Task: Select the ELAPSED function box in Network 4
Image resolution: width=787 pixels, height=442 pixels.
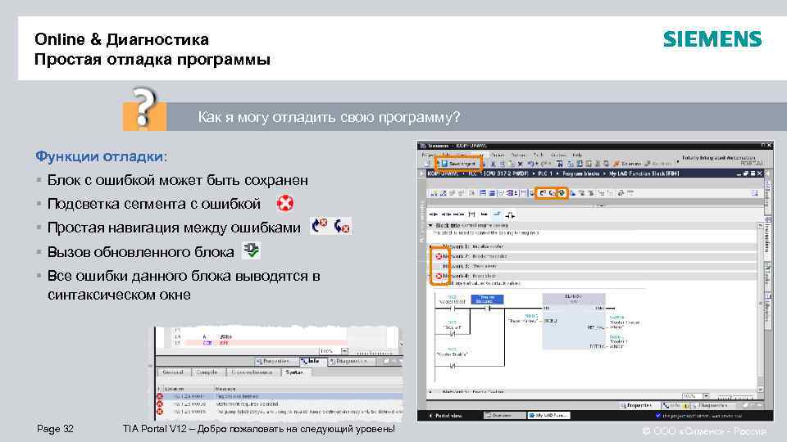Action: point(574,321)
